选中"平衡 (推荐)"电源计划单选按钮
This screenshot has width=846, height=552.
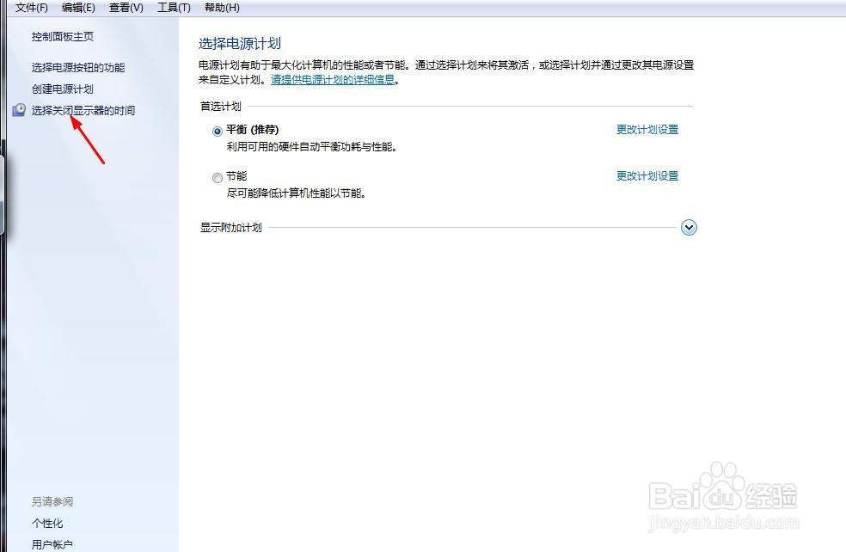pos(218,131)
